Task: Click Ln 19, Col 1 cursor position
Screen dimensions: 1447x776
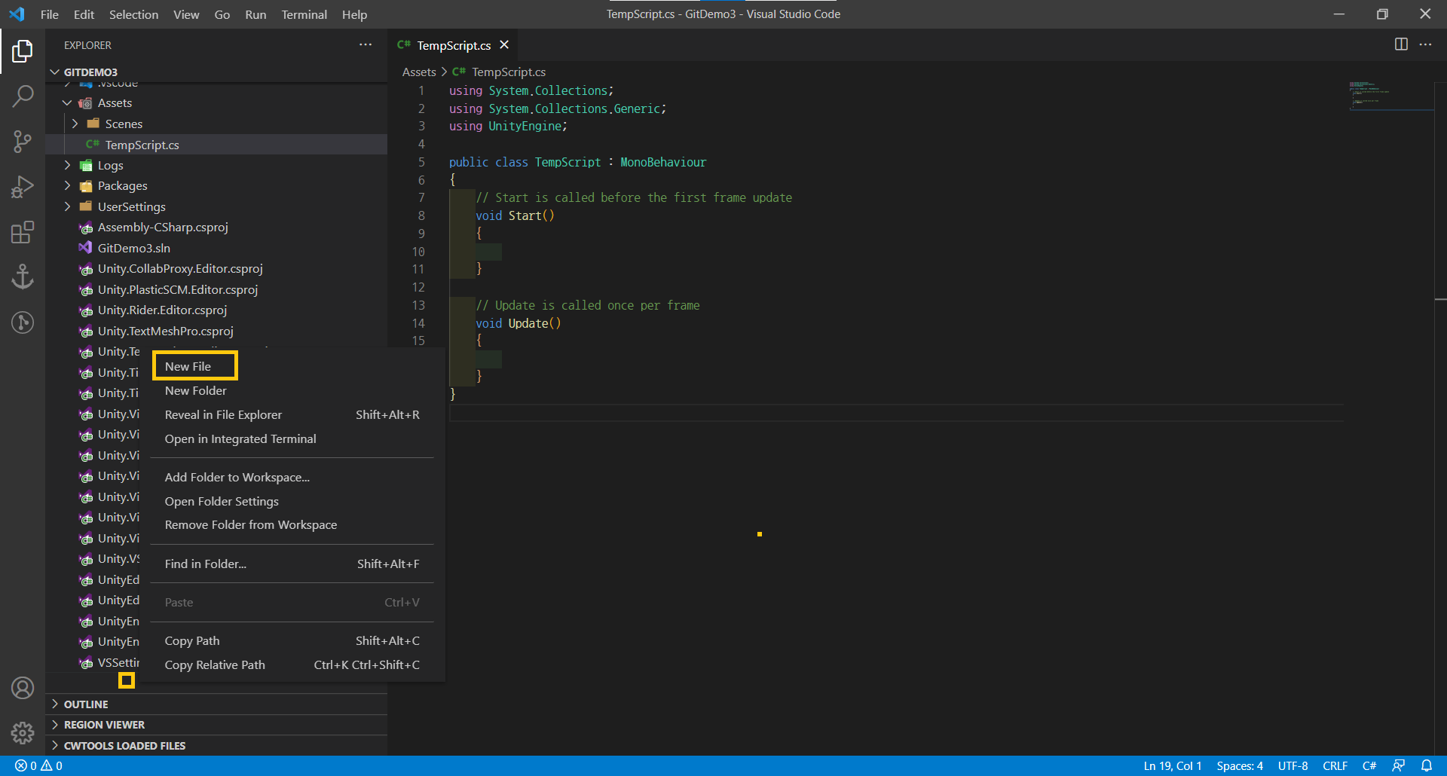Action: pyautogui.click(x=1173, y=765)
